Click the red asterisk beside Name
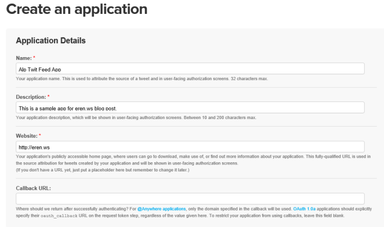Viewport: 384px width, 227px height. pos(33,57)
